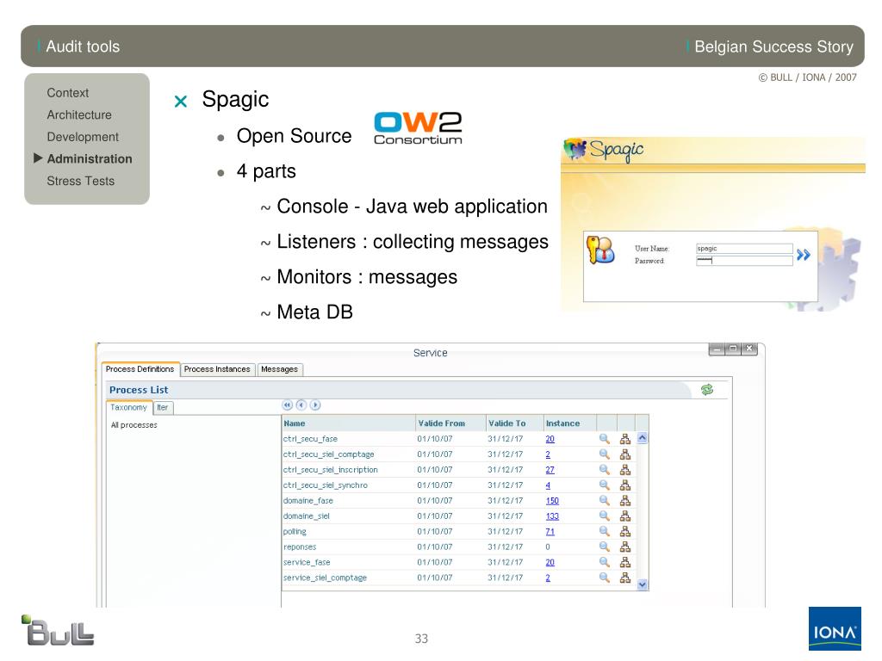
Task: Click scroll-up arrow of process table
Action: click(x=643, y=438)
